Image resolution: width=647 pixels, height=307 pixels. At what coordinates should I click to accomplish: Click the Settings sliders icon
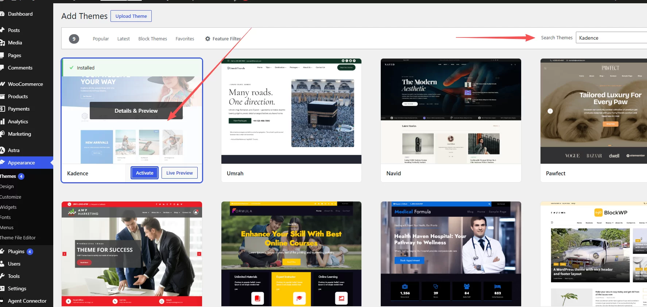coord(2,288)
